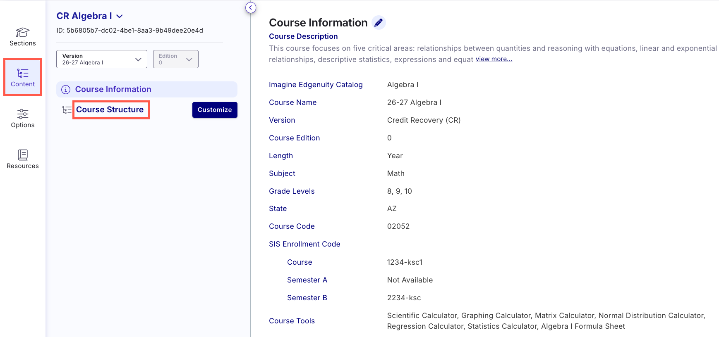Click the CR Algebra I course title
The height and width of the screenshot is (337, 719).
tap(84, 16)
